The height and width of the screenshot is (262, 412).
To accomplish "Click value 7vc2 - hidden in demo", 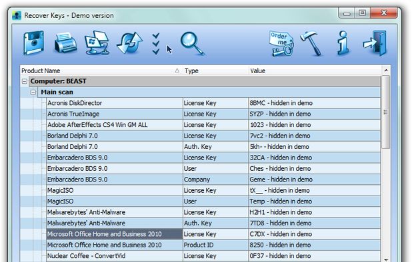I will pyautogui.click(x=280, y=136).
